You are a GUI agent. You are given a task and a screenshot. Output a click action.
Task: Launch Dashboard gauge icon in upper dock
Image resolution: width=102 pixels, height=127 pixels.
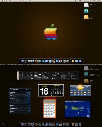click(x=25, y=61)
